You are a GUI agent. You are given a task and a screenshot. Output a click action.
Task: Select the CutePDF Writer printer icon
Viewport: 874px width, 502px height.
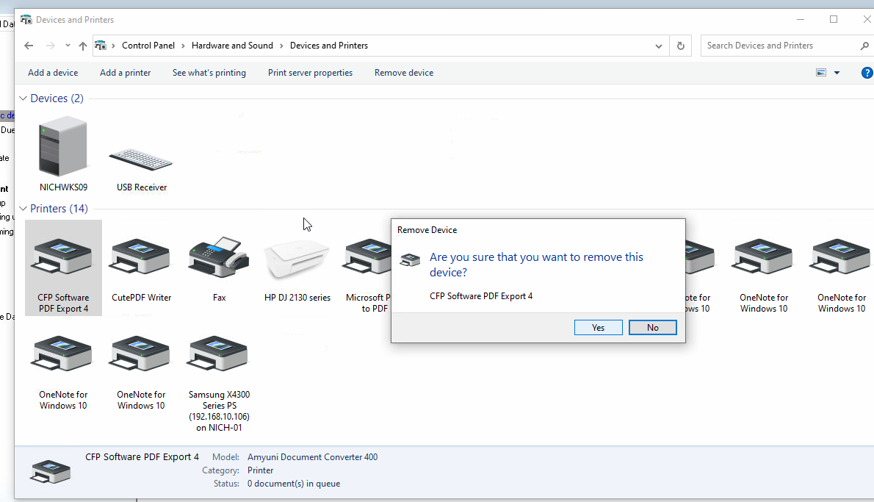[141, 259]
